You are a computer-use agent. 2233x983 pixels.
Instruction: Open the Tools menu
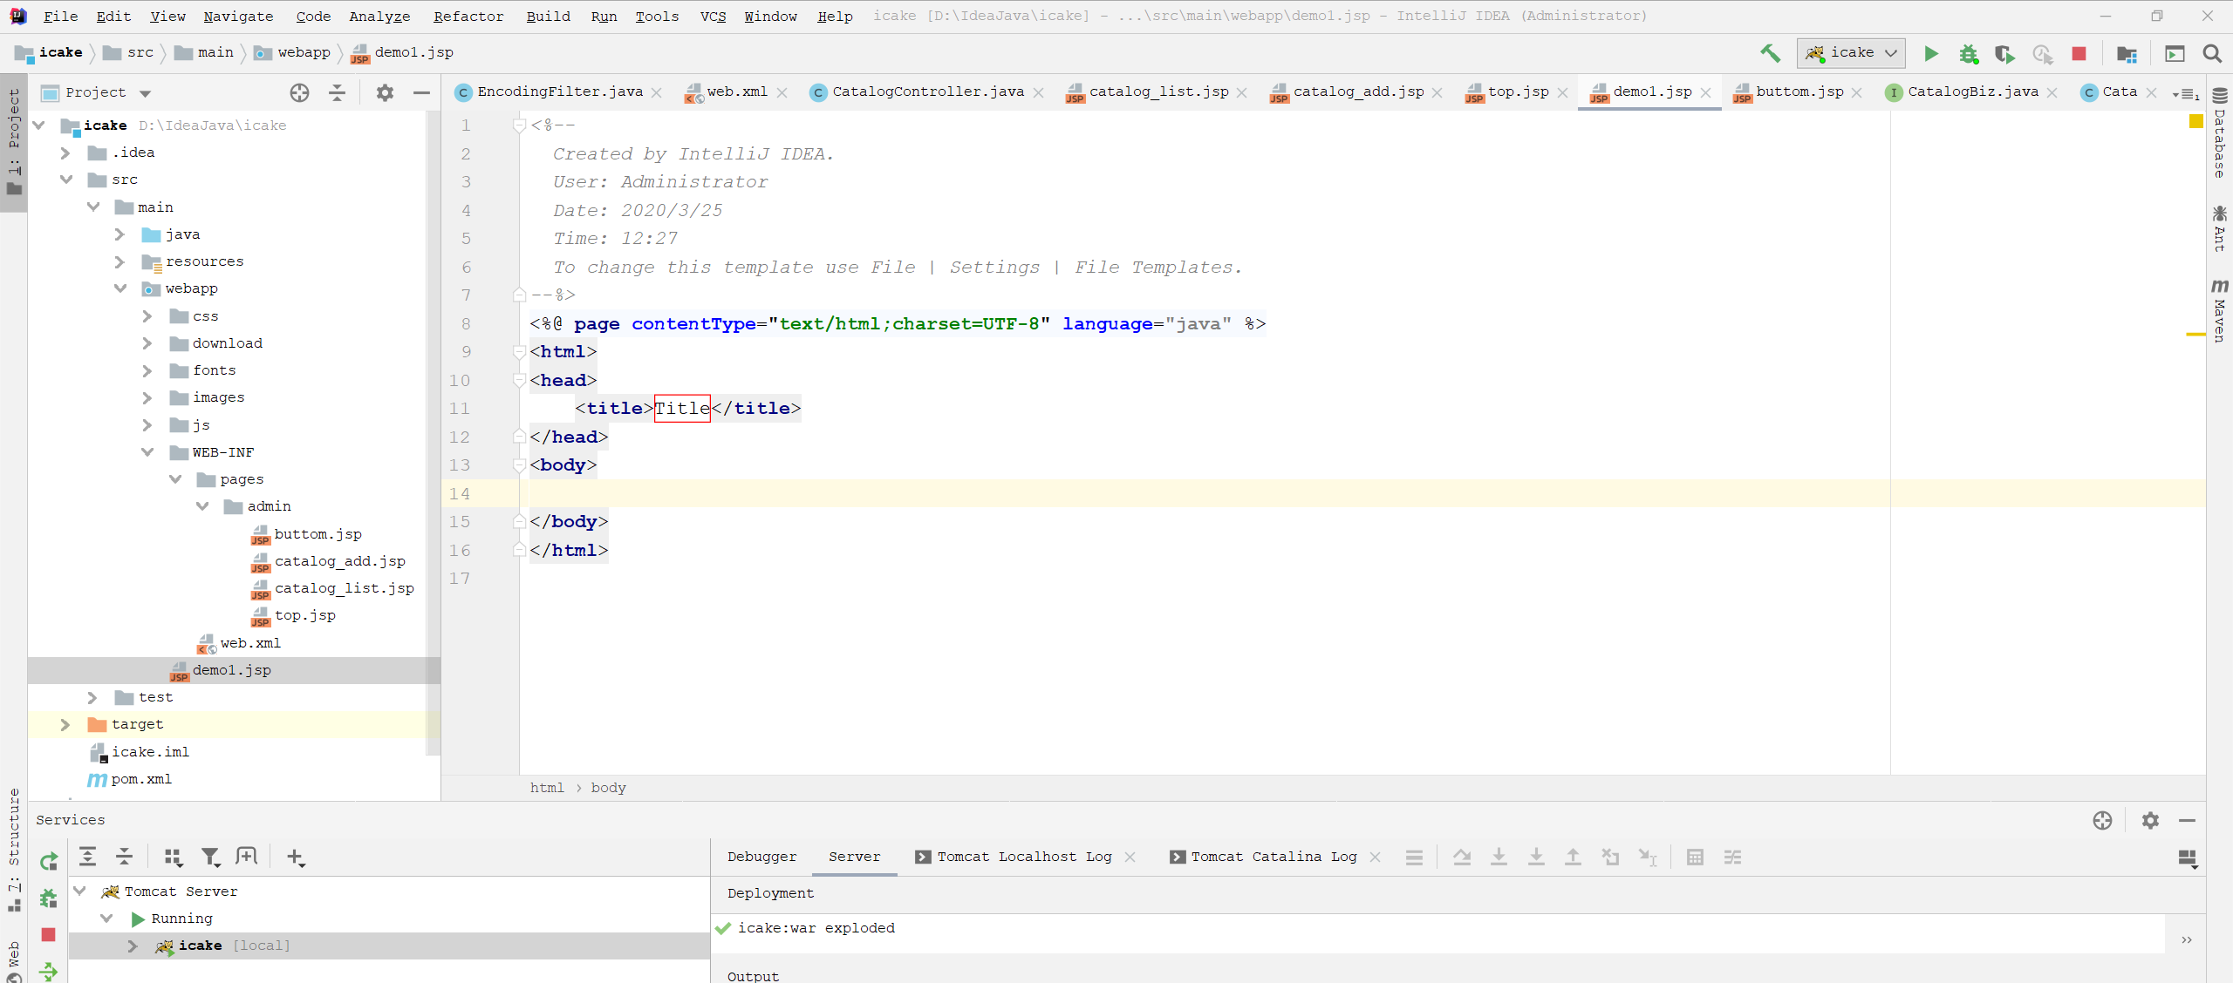[x=656, y=17]
